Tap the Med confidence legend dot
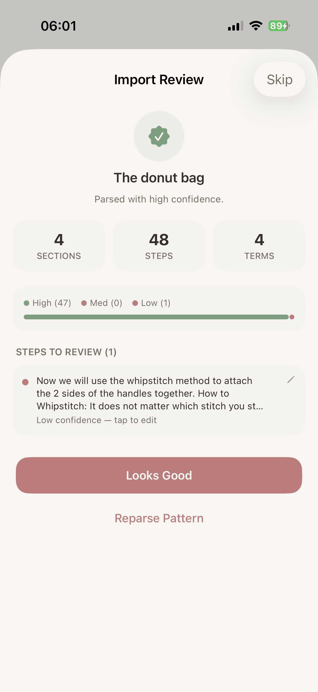This screenshot has height=692, width=318. click(x=84, y=303)
